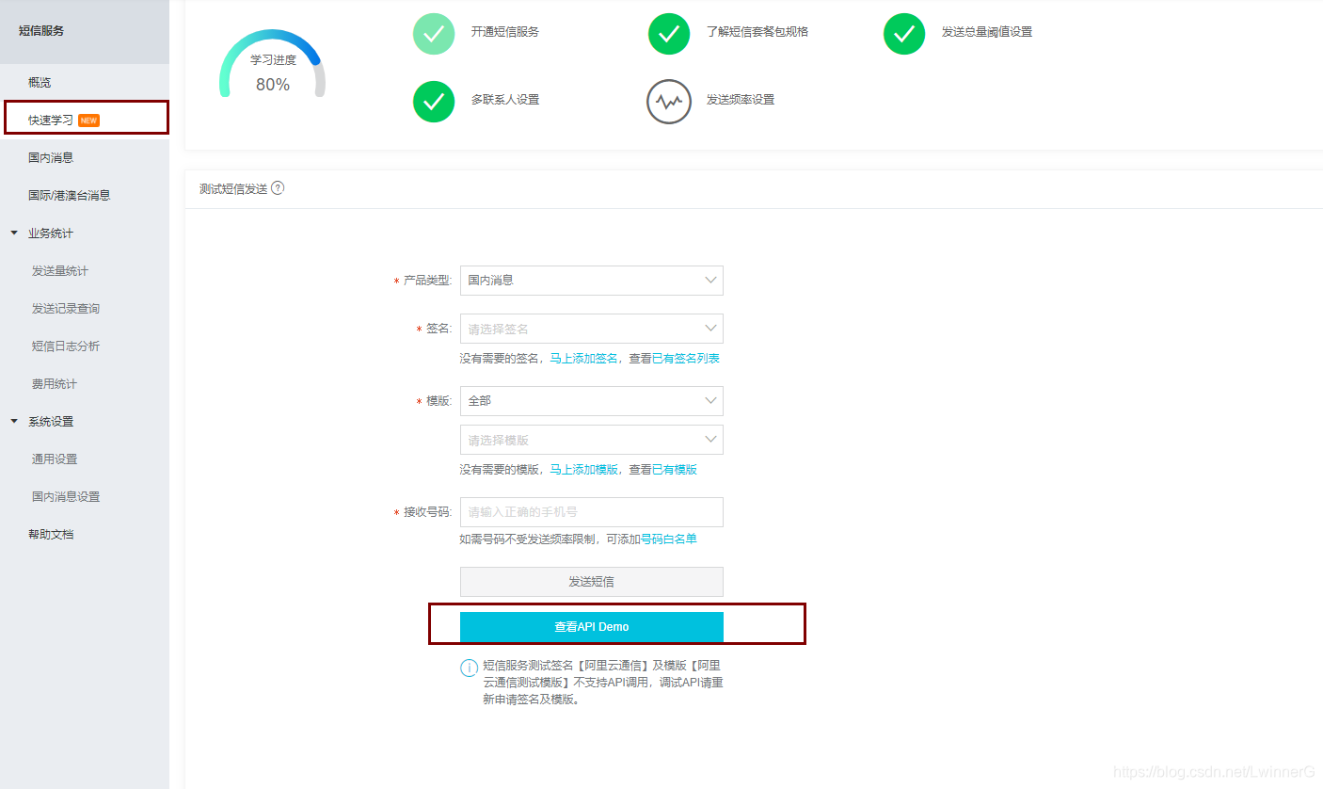
Task: Click the 发送总量阈值设置 check icon
Action: click(904, 33)
